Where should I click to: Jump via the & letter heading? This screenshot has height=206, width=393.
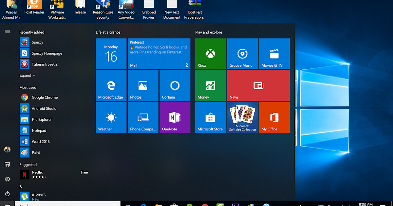point(21,187)
